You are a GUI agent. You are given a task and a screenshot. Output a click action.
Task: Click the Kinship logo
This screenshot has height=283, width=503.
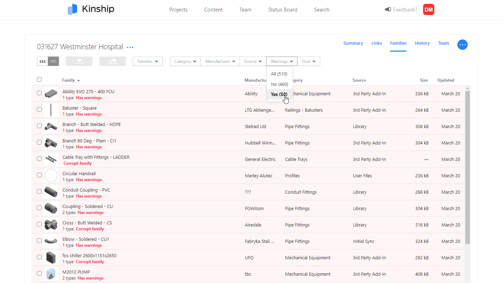click(90, 9)
